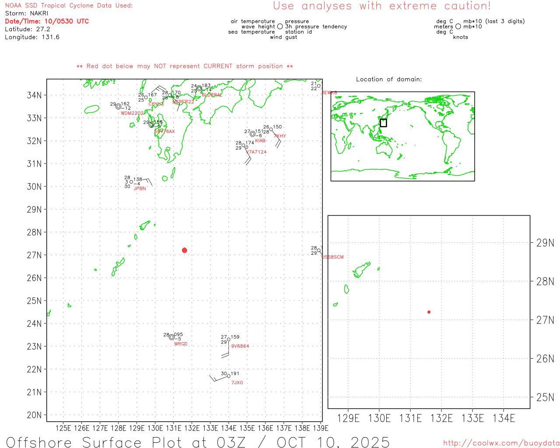Click the 131E longitude label under inset map

(410, 419)
